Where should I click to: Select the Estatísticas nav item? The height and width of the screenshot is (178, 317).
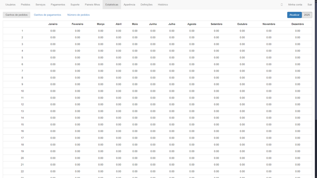[x=112, y=5]
